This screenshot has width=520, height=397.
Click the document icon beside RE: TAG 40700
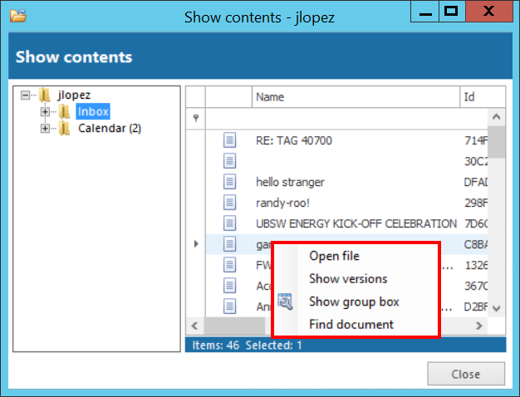[230, 140]
